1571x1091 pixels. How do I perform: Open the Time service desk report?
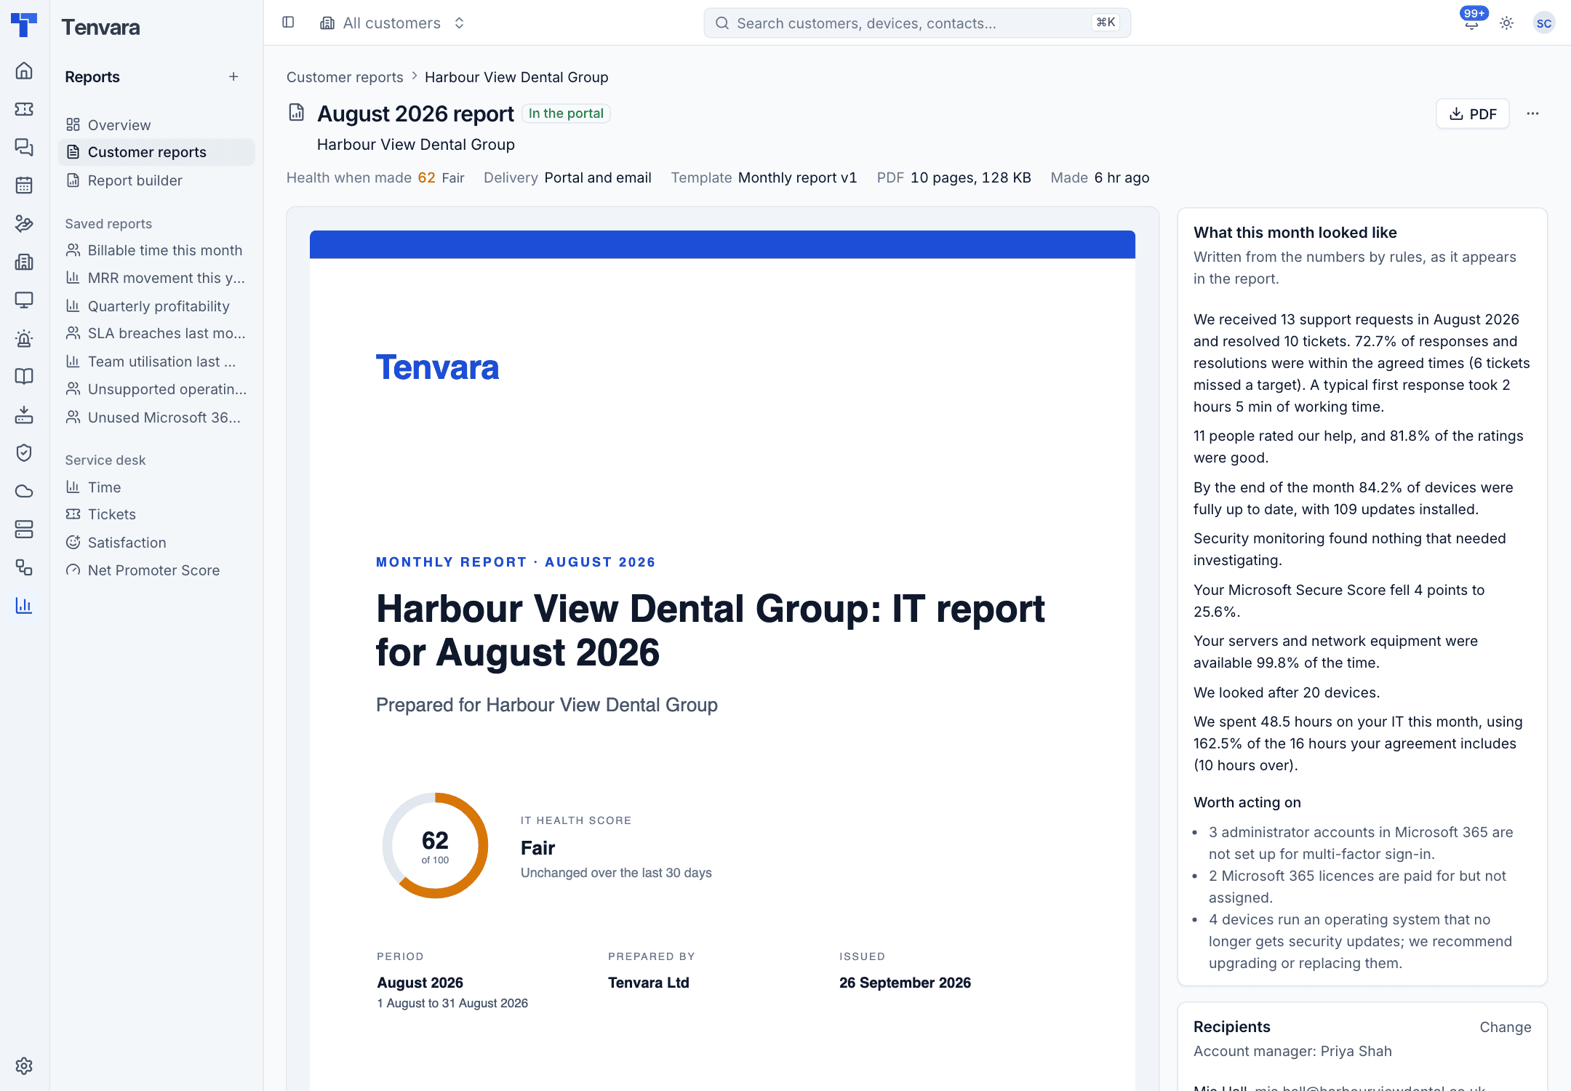156,487
